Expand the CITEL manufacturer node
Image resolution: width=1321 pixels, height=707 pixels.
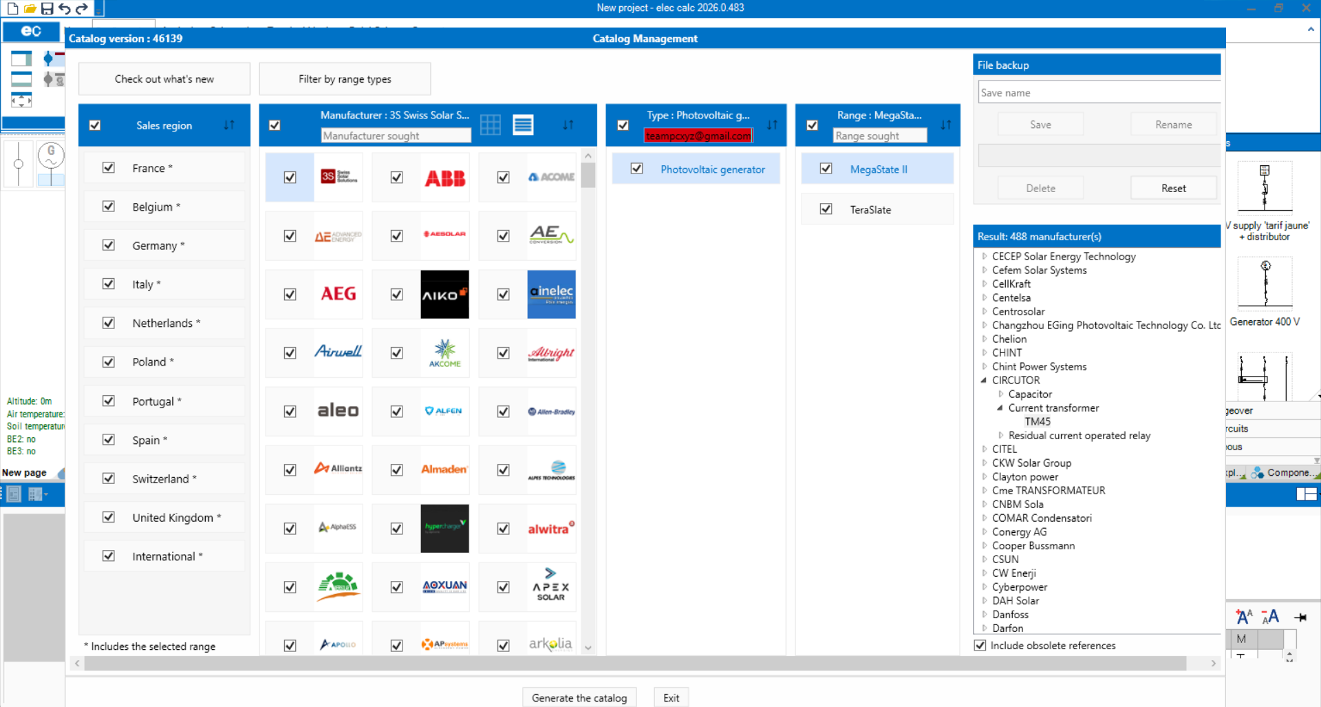(984, 449)
